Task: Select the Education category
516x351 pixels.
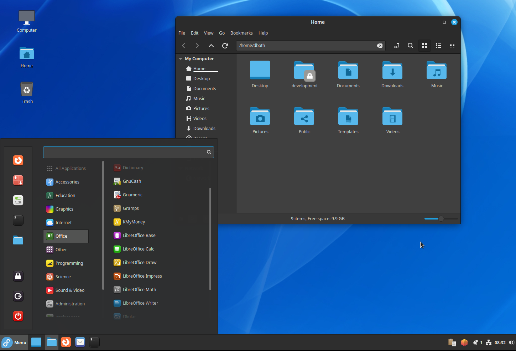Action: pyautogui.click(x=66, y=196)
